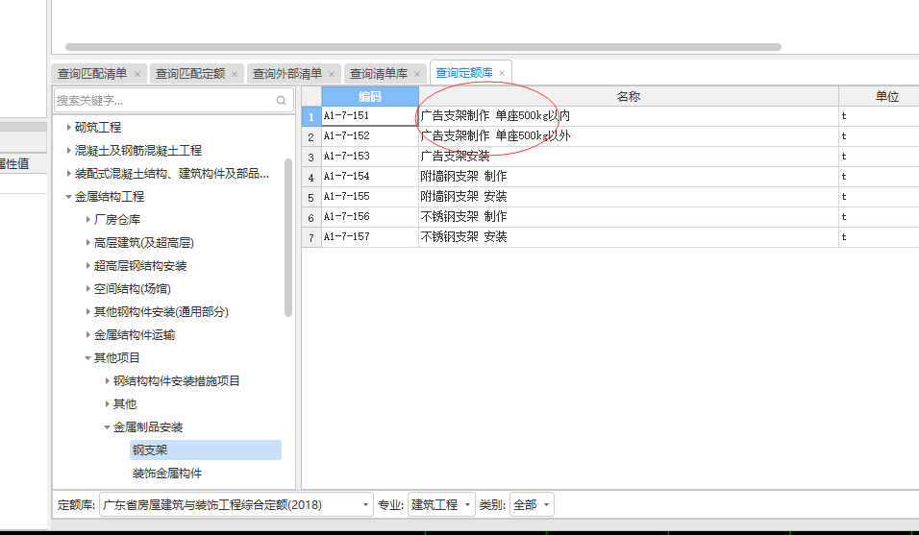Switch to 查询匹配定额 tab
The width and height of the screenshot is (919, 535).
[190, 74]
